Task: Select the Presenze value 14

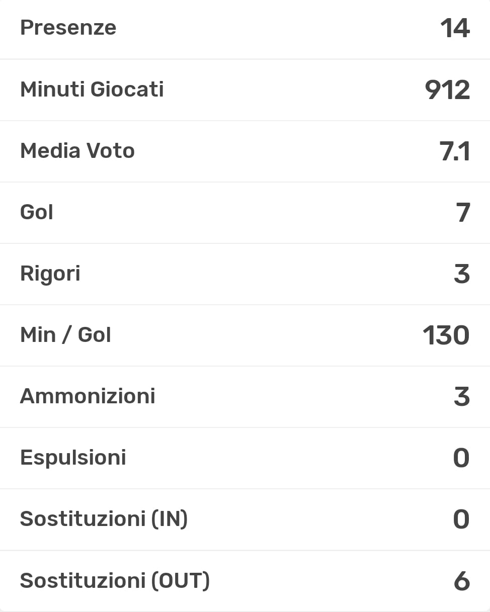Action: coord(455,28)
